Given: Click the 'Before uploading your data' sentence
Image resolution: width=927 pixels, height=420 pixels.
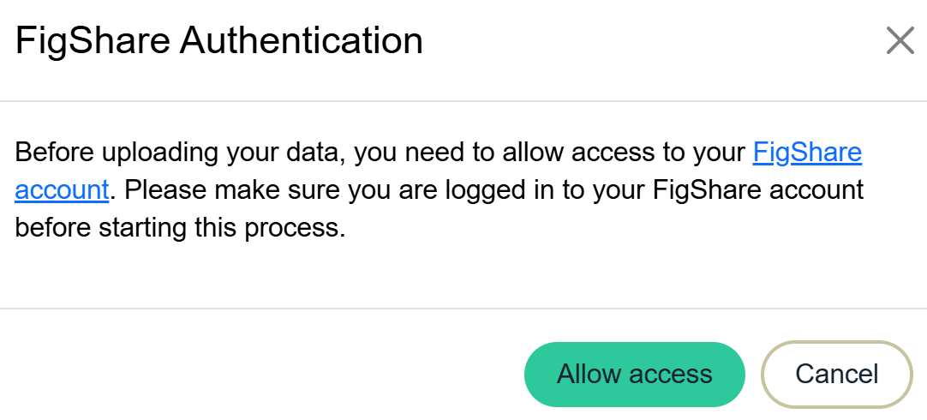Looking at the screenshot, I should click(x=180, y=153).
